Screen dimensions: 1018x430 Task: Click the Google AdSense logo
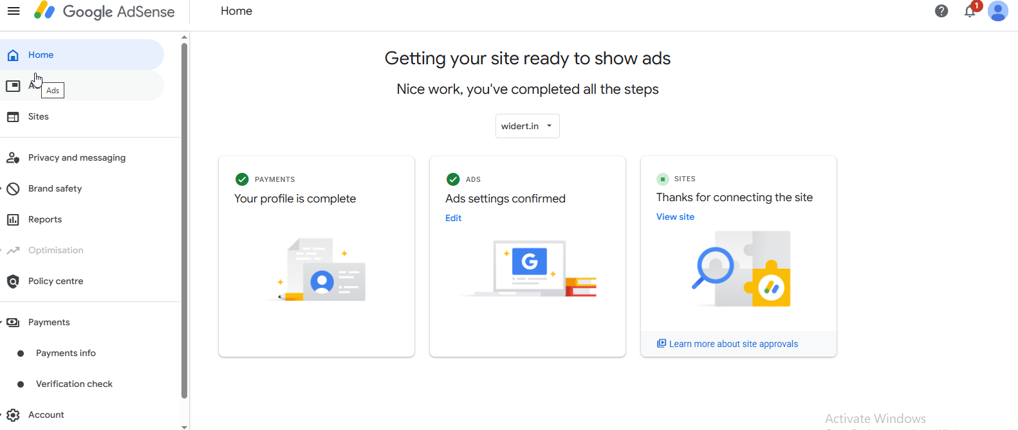point(104,11)
